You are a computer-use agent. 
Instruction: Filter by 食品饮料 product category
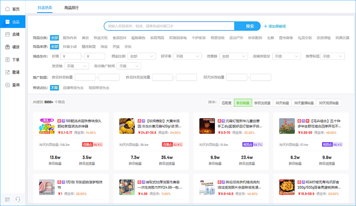(x=119, y=38)
